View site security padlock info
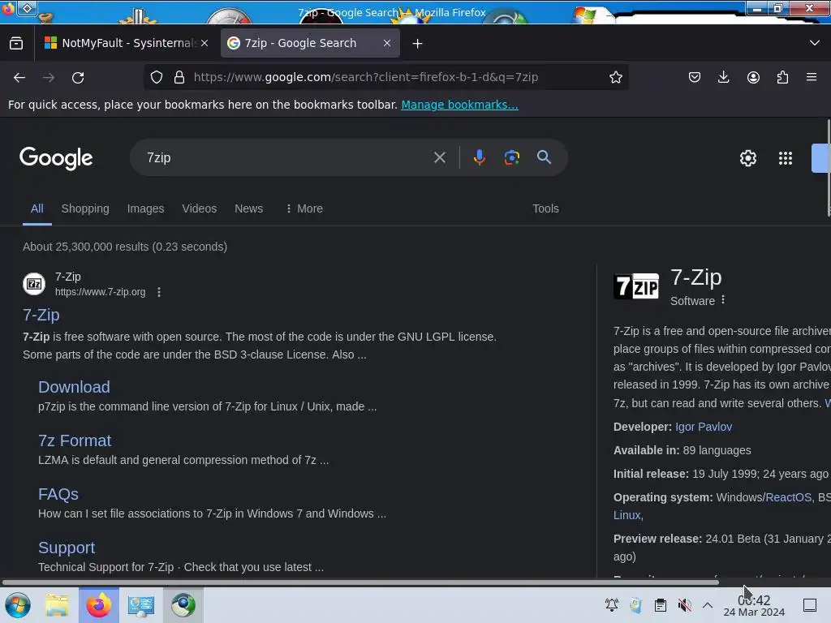Screen dimensions: 831x623 [179, 77]
